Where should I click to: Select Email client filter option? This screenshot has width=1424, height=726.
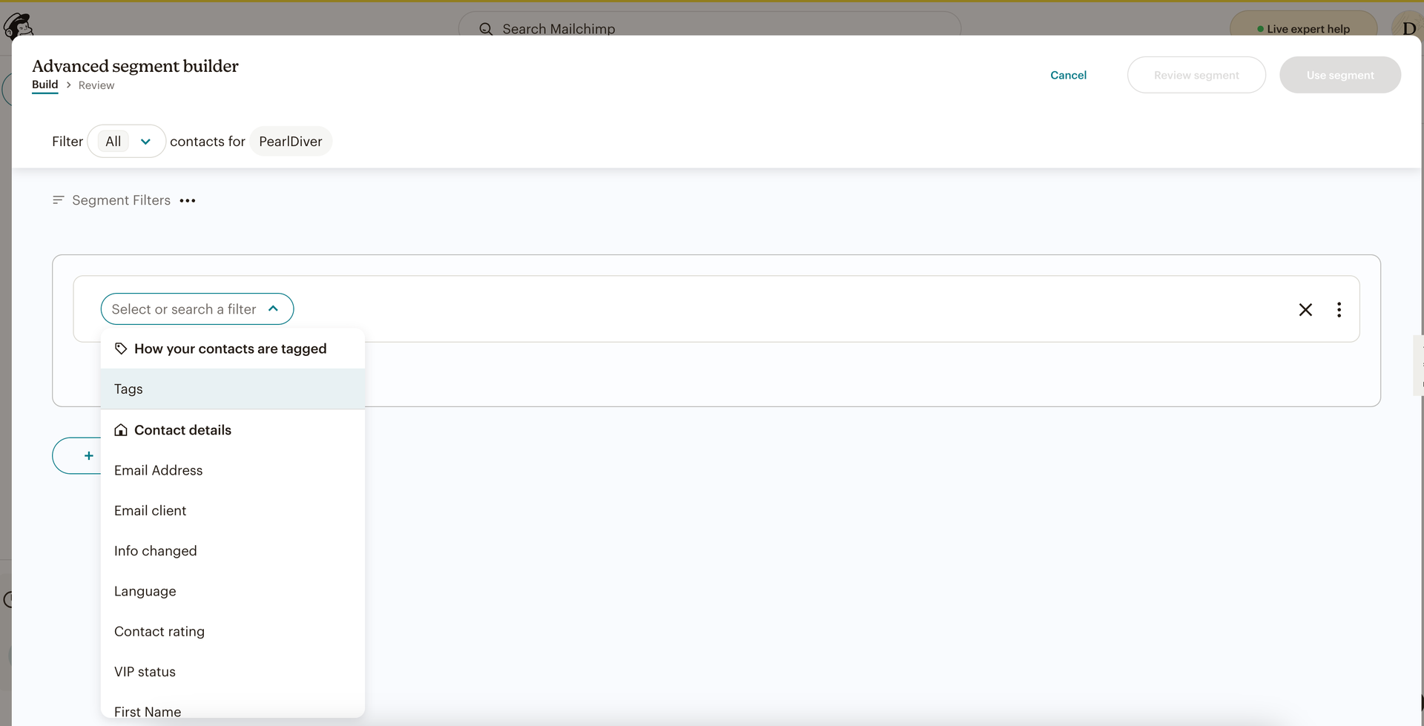coord(150,511)
